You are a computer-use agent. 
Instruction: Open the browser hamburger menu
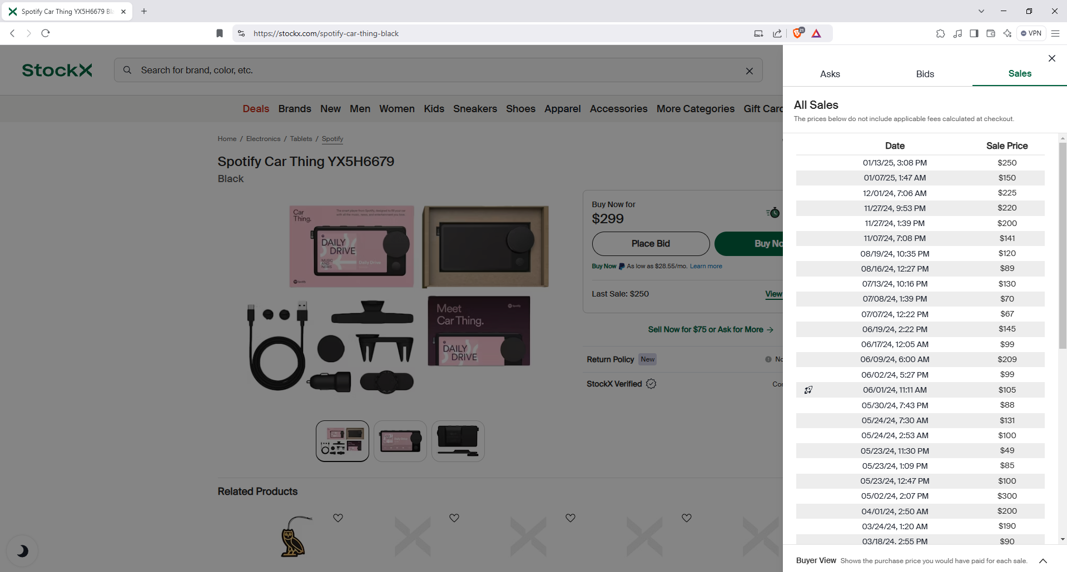[x=1055, y=33]
